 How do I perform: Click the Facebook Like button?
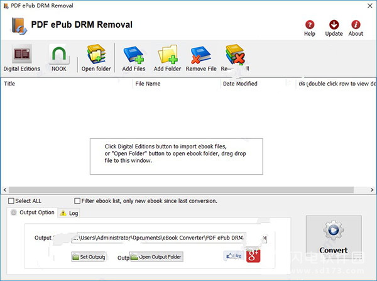click(x=234, y=256)
